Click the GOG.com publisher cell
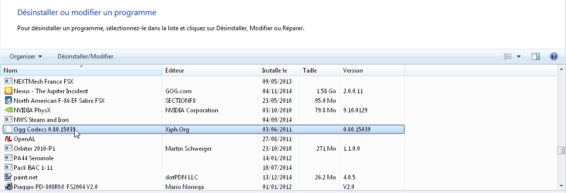The height and width of the screenshot is (193, 566). (x=178, y=91)
